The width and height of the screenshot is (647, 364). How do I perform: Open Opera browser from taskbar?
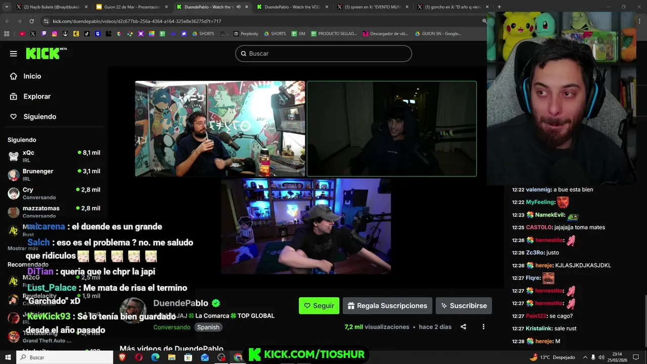tap(138, 357)
